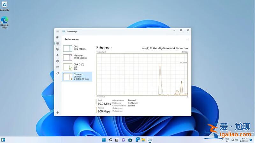Open the three-dot more options menu
Image resolution: width=255 pixels, height=143 pixels.
tap(187, 39)
